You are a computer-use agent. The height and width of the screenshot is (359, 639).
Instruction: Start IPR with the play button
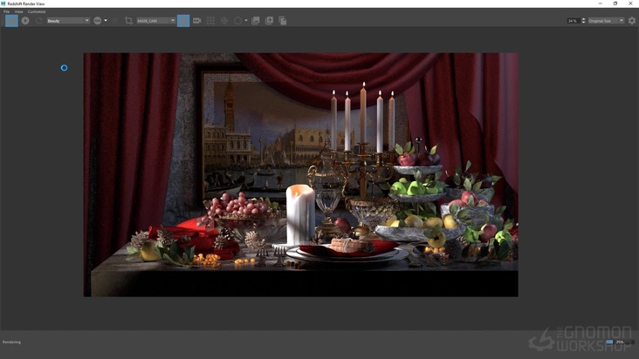point(25,20)
